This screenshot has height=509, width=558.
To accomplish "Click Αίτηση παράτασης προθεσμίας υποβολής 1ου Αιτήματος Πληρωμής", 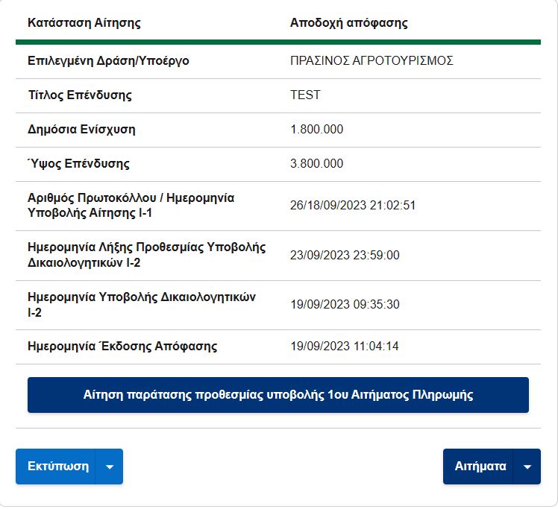I will [278, 395].
